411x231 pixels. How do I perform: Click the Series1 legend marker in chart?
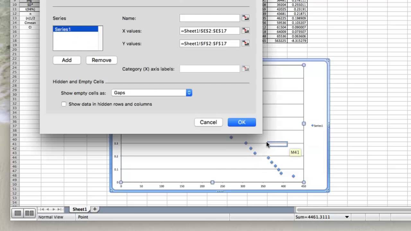click(312, 125)
